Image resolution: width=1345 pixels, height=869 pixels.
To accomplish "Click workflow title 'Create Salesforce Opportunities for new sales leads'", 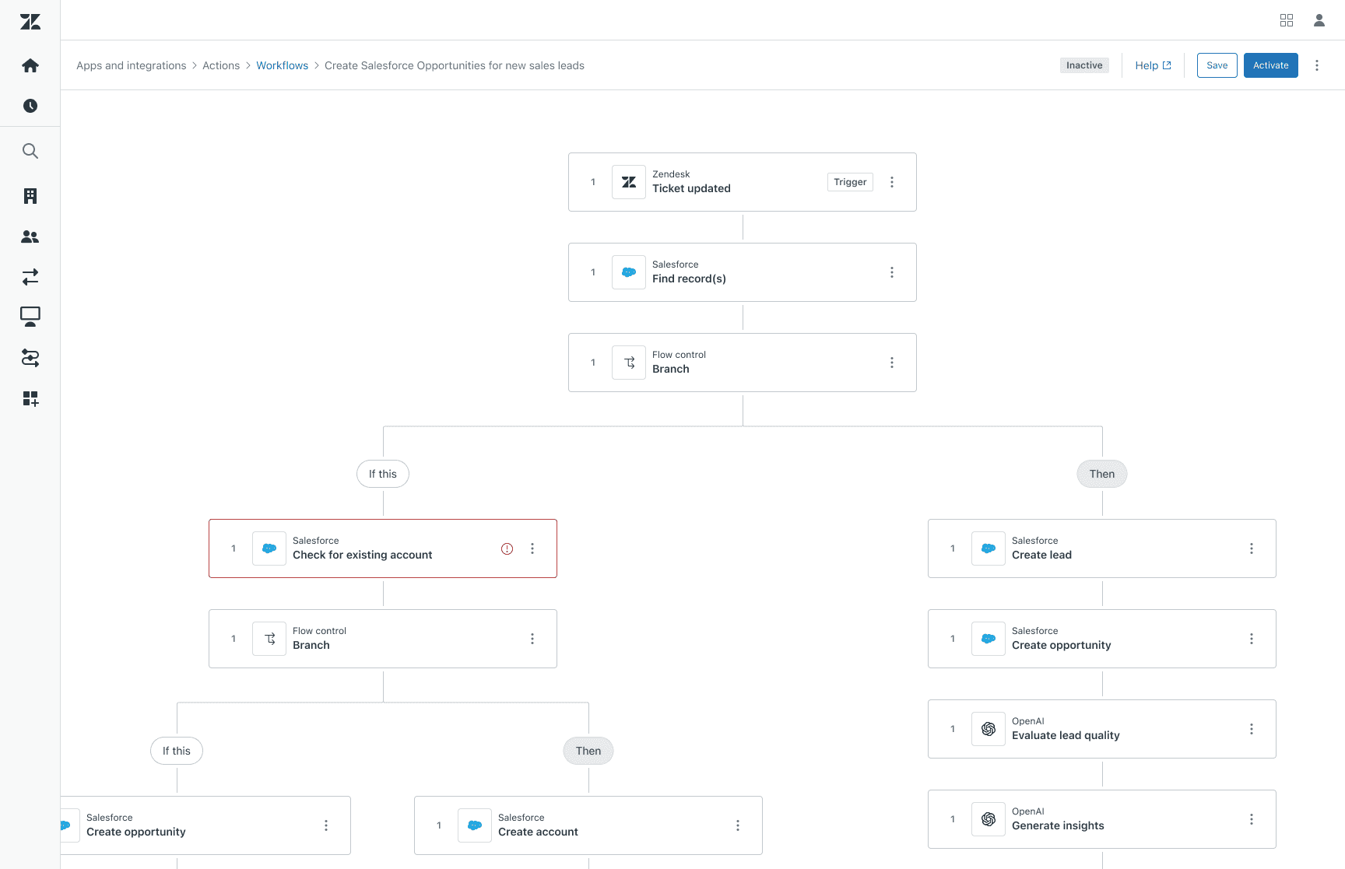I will pyautogui.click(x=455, y=65).
